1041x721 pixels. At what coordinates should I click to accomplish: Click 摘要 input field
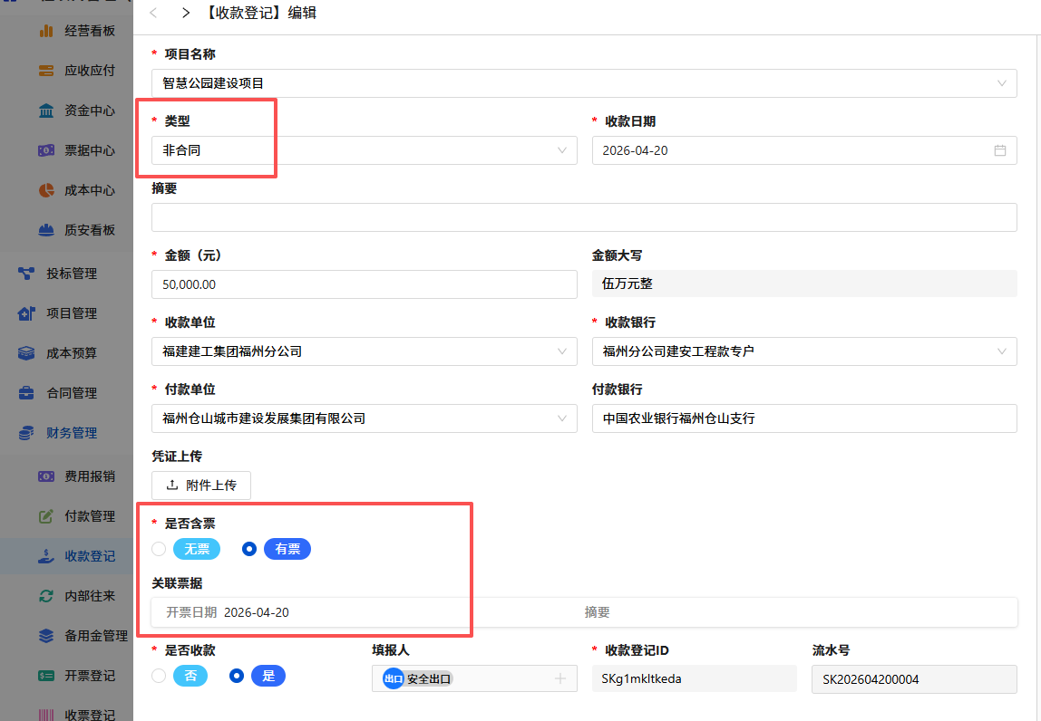click(x=584, y=217)
